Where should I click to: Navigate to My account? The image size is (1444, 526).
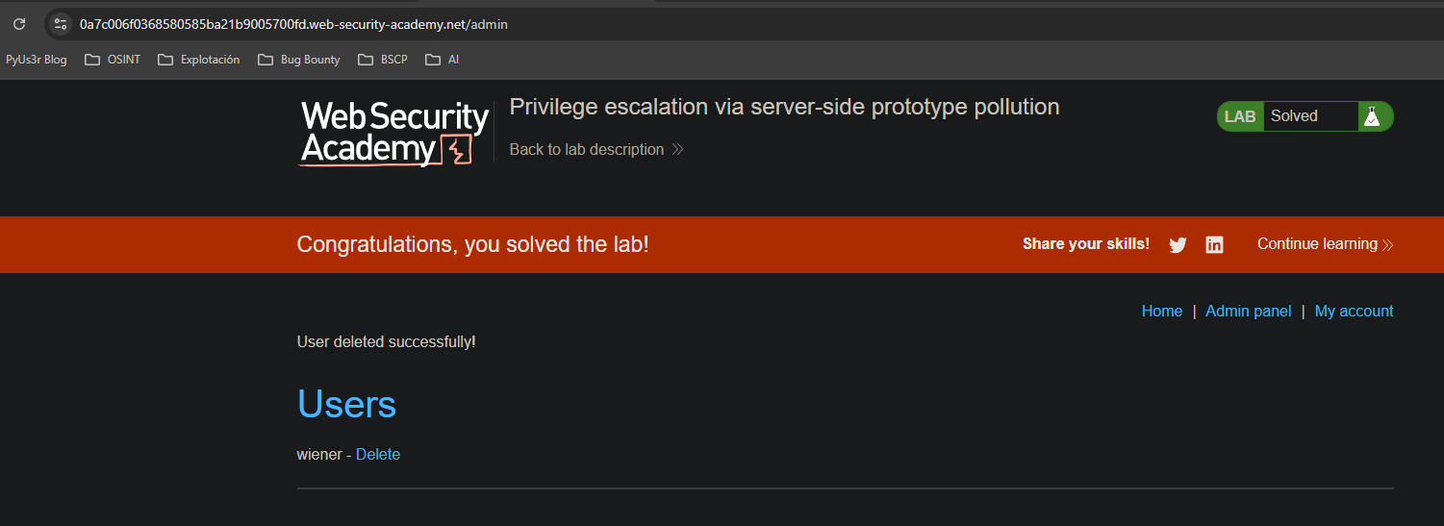1354,311
